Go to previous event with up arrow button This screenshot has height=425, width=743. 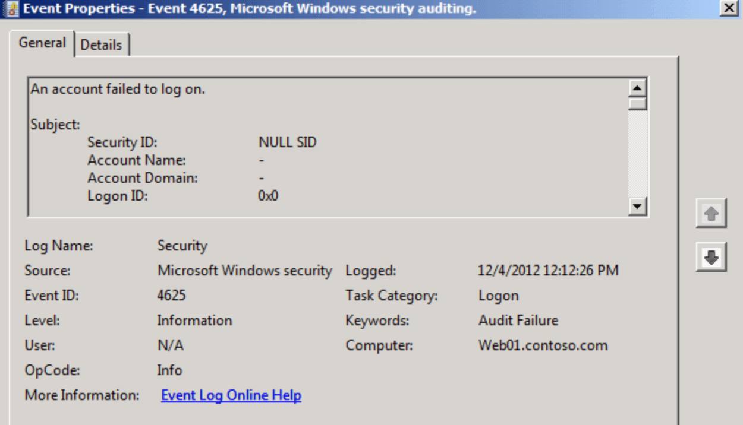click(x=711, y=213)
